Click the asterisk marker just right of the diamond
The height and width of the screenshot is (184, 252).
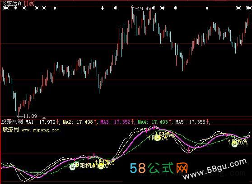coord(24,8)
